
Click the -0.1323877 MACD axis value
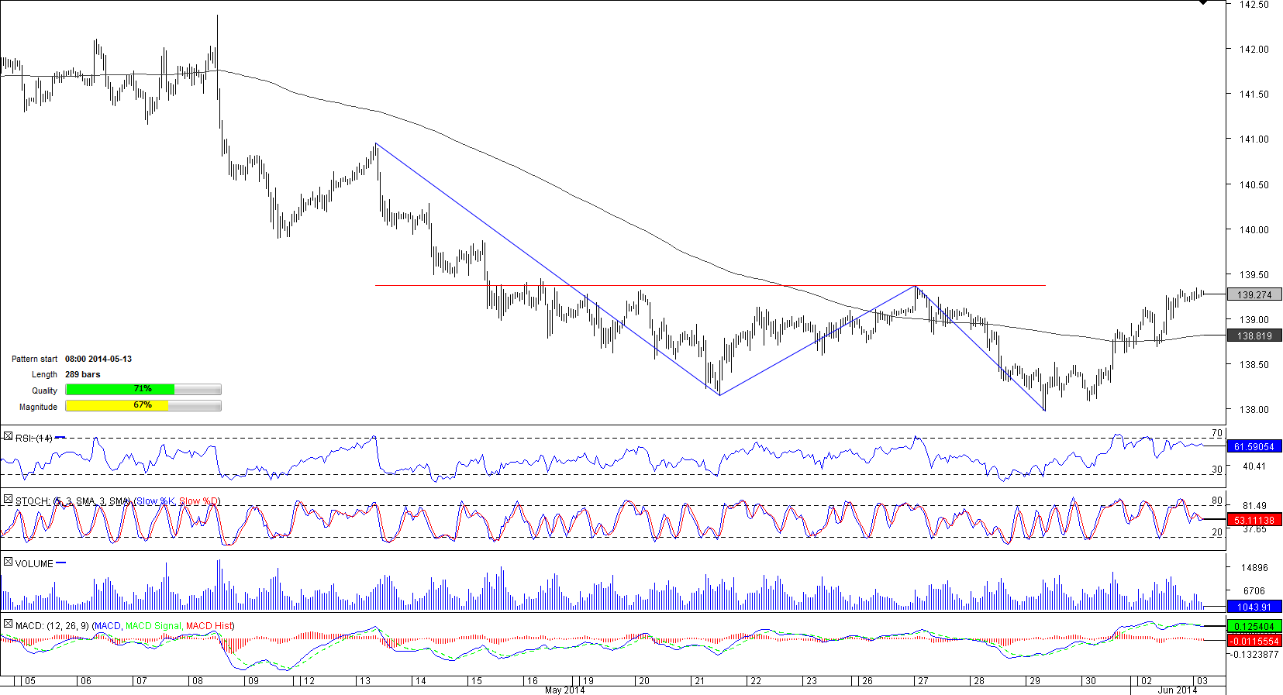tap(1254, 655)
